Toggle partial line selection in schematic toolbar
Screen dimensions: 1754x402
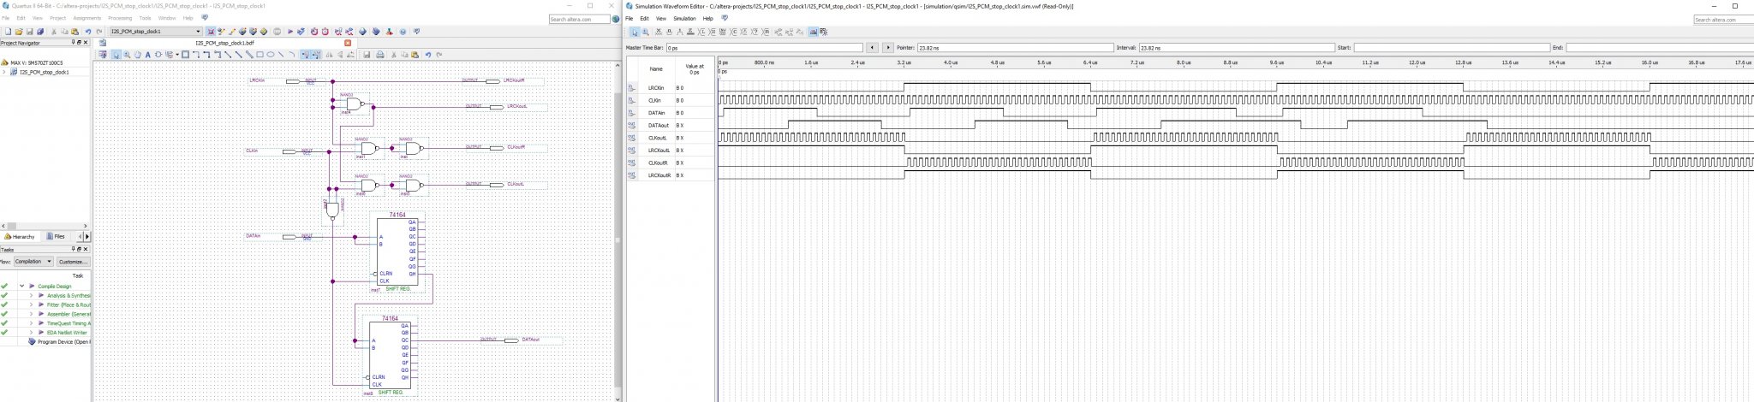pyautogui.click(x=316, y=55)
